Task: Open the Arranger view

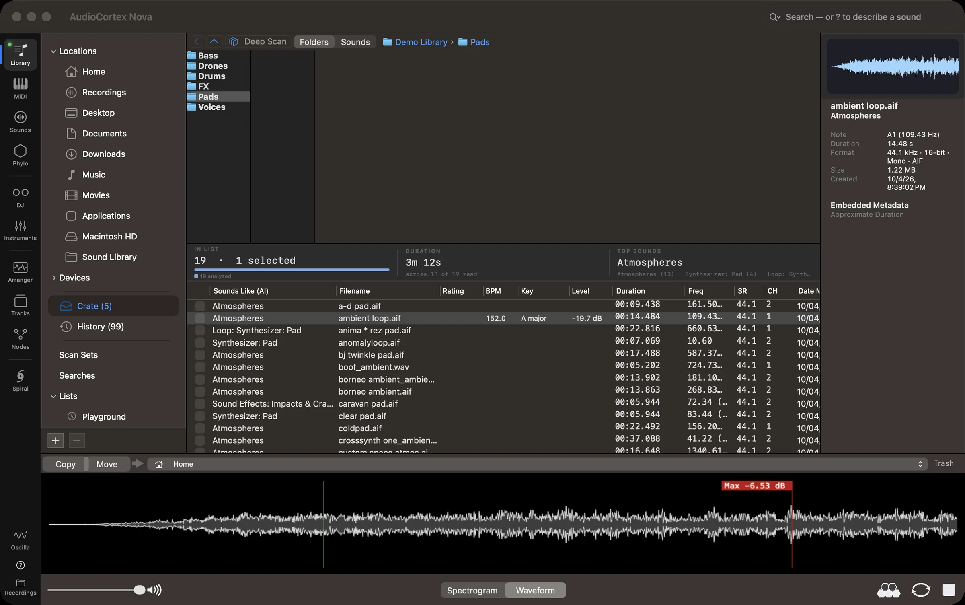Action: pyautogui.click(x=20, y=272)
